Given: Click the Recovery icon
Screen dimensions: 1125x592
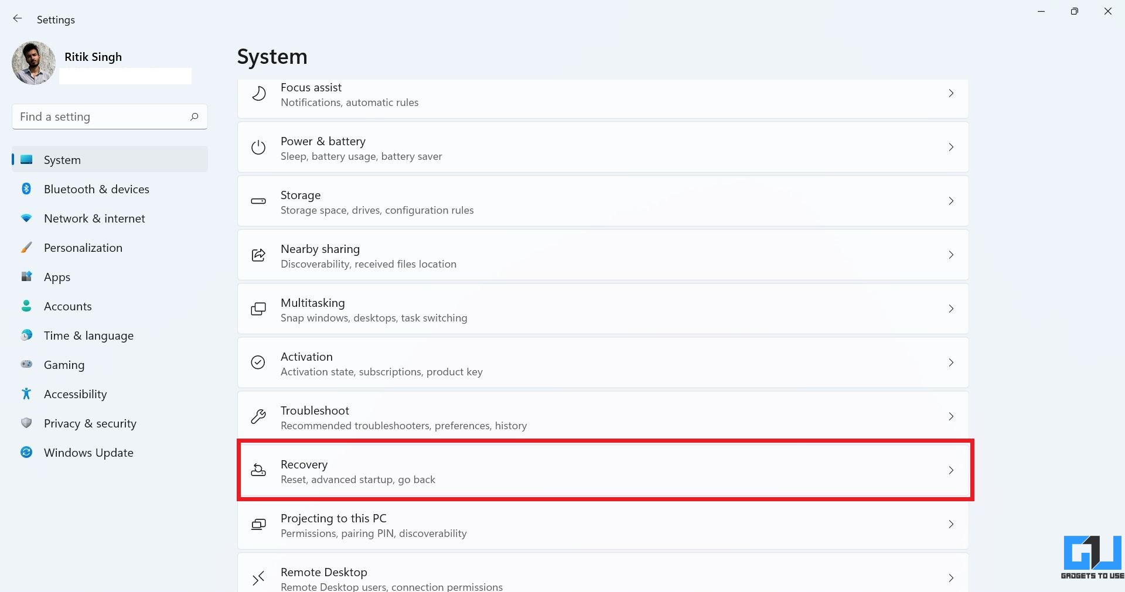Looking at the screenshot, I should point(258,470).
